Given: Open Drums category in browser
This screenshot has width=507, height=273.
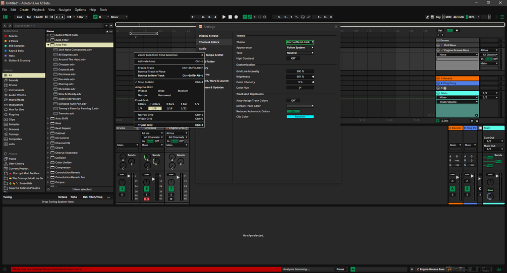Looking at the screenshot, I should click(x=13, y=85).
